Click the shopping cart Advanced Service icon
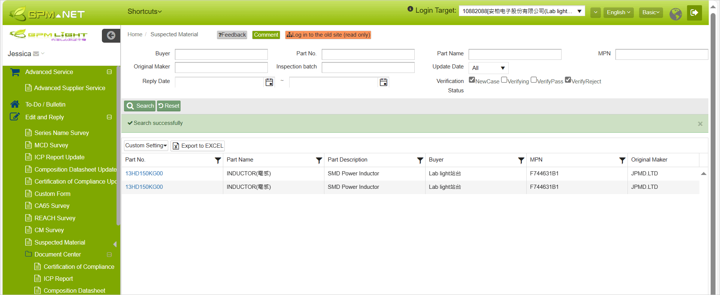The image size is (720, 295). point(15,72)
